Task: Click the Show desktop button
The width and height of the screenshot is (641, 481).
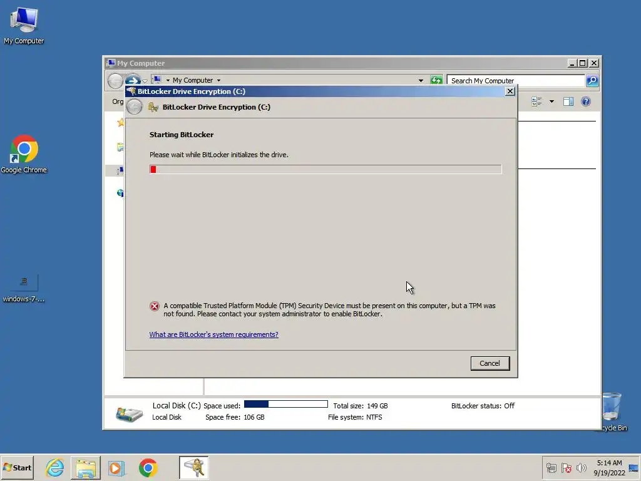Action: click(x=634, y=467)
